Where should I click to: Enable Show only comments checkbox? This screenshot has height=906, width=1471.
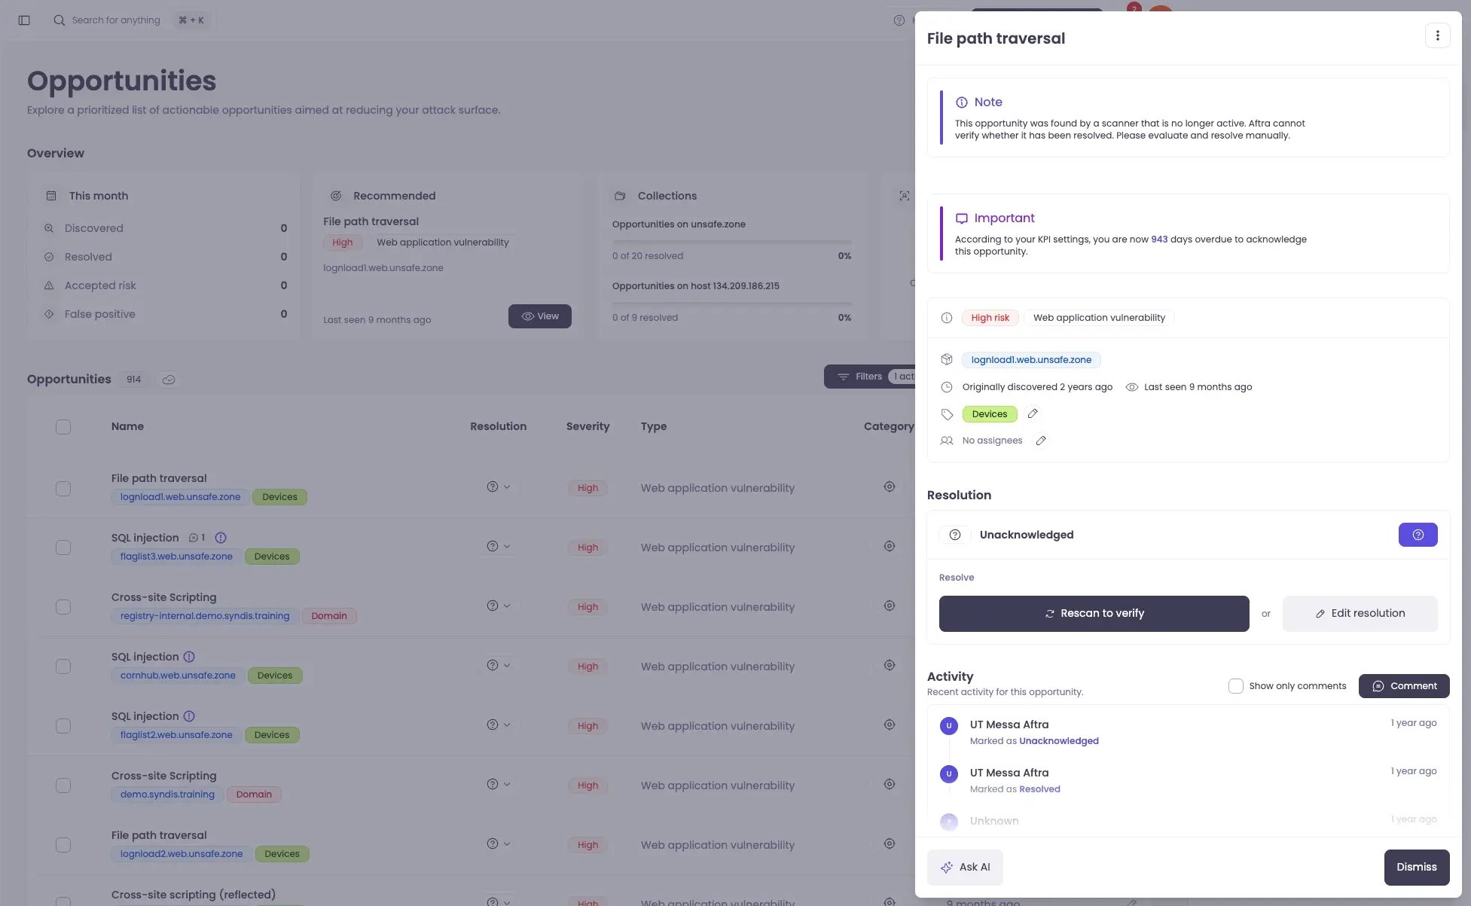1235,686
